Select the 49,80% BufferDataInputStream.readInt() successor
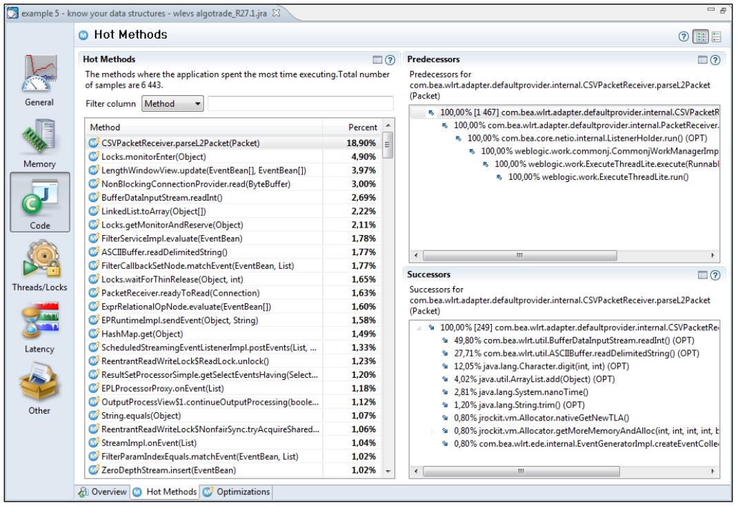The height and width of the screenshot is (506, 738). pyautogui.click(x=574, y=341)
